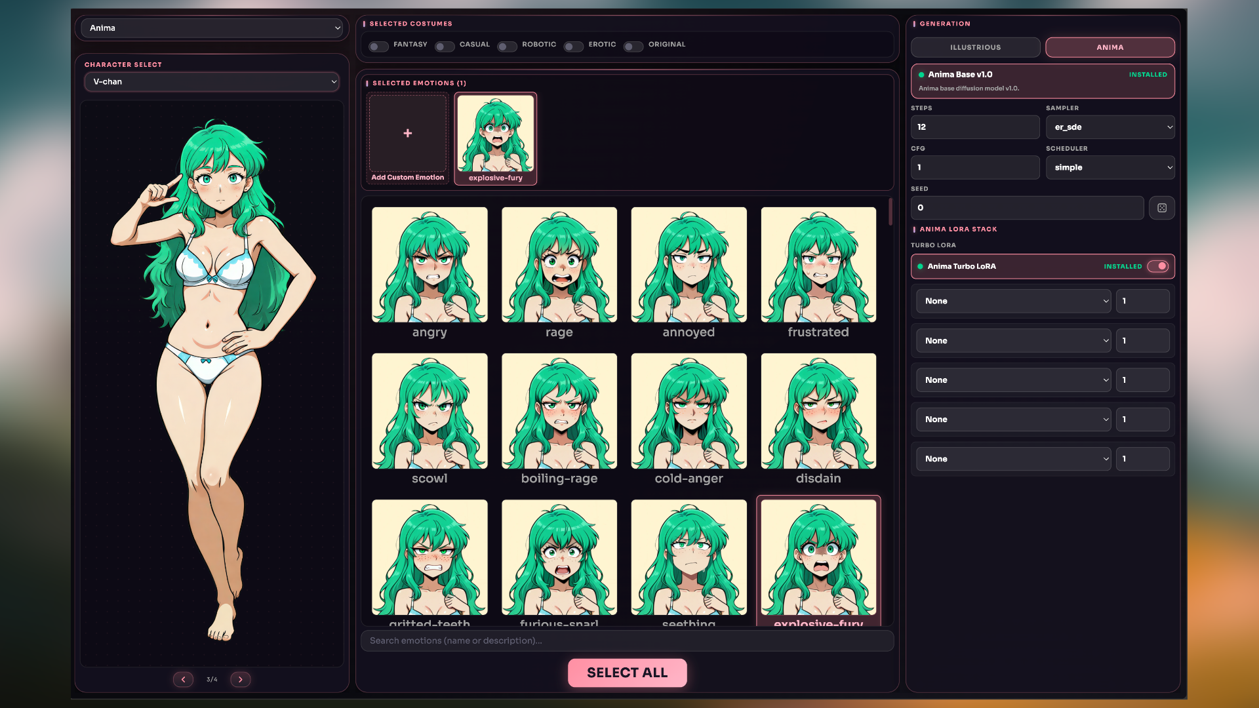Randomize seed with the dice icon
This screenshot has height=708, width=1259.
1161,208
